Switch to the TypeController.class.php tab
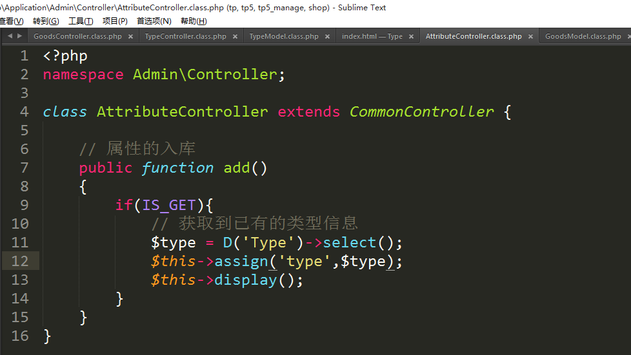This screenshot has height=355, width=631. click(x=185, y=37)
